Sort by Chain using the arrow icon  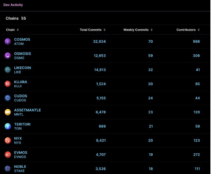18,30
